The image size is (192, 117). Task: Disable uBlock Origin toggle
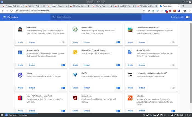click(118, 111)
